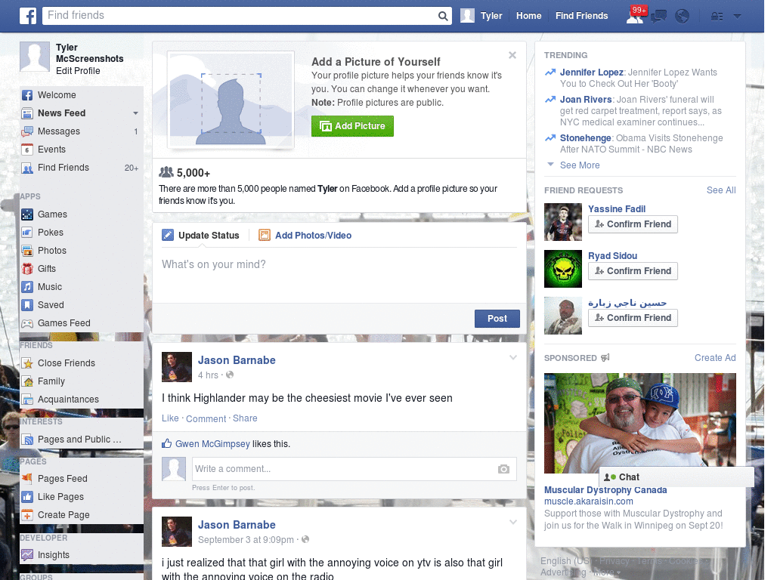Click the Games app icon
This screenshot has width=774, height=580.
27,214
